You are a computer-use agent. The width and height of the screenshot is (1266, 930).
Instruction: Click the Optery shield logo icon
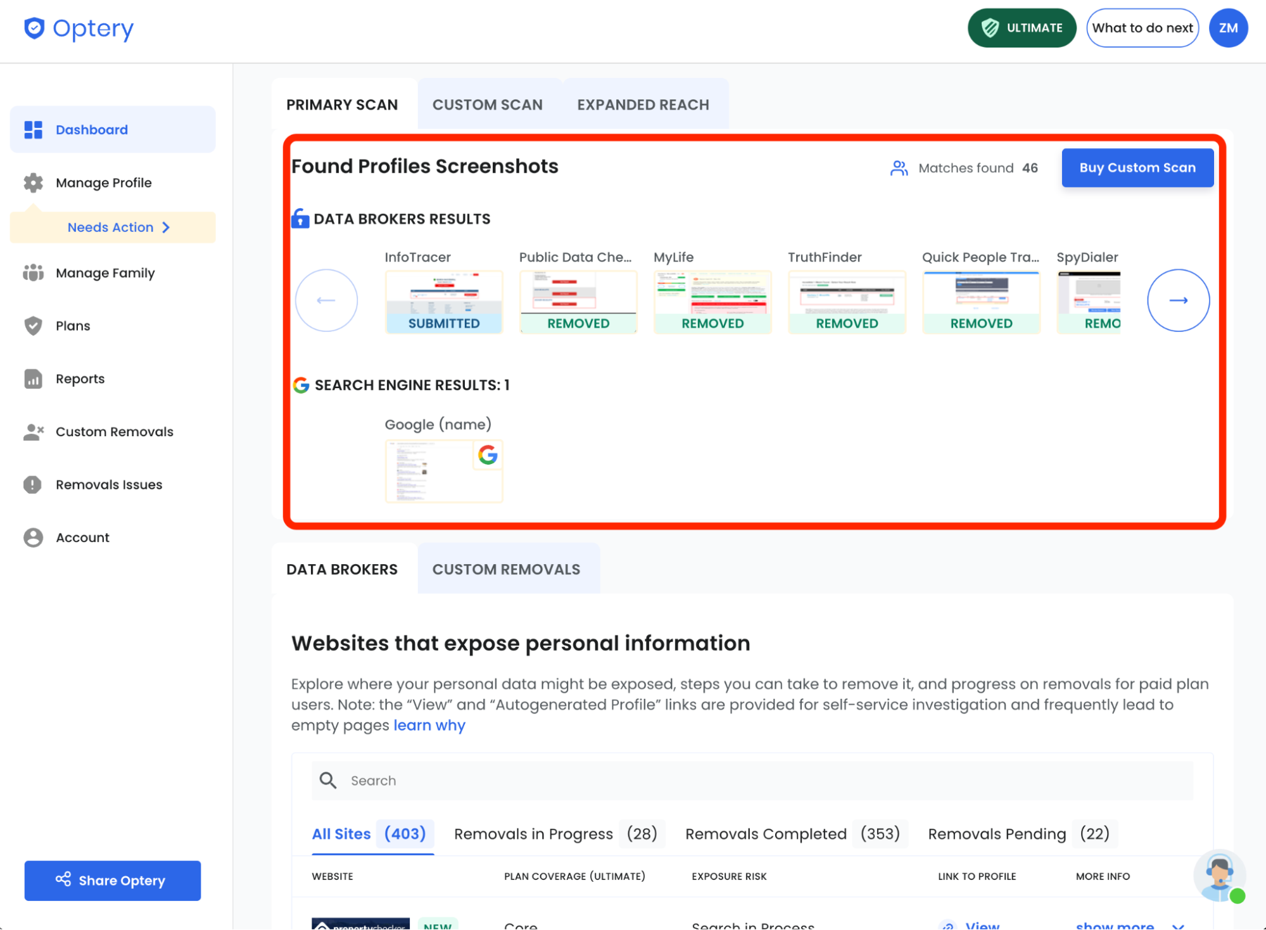pos(34,28)
